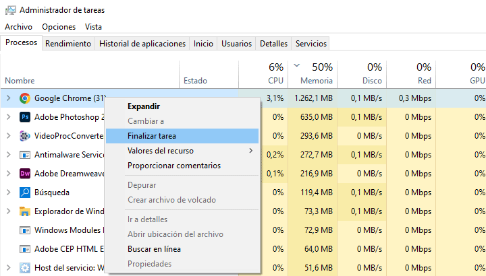Expand the Antimalware Service process group
This screenshot has width=486, height=276.
[x=9, y=155]
